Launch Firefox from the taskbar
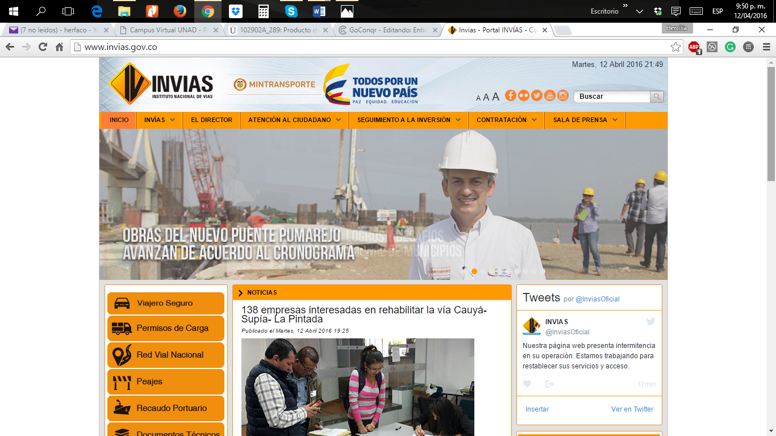This screenshot has height=436, width=776. [x=180, y=11]
